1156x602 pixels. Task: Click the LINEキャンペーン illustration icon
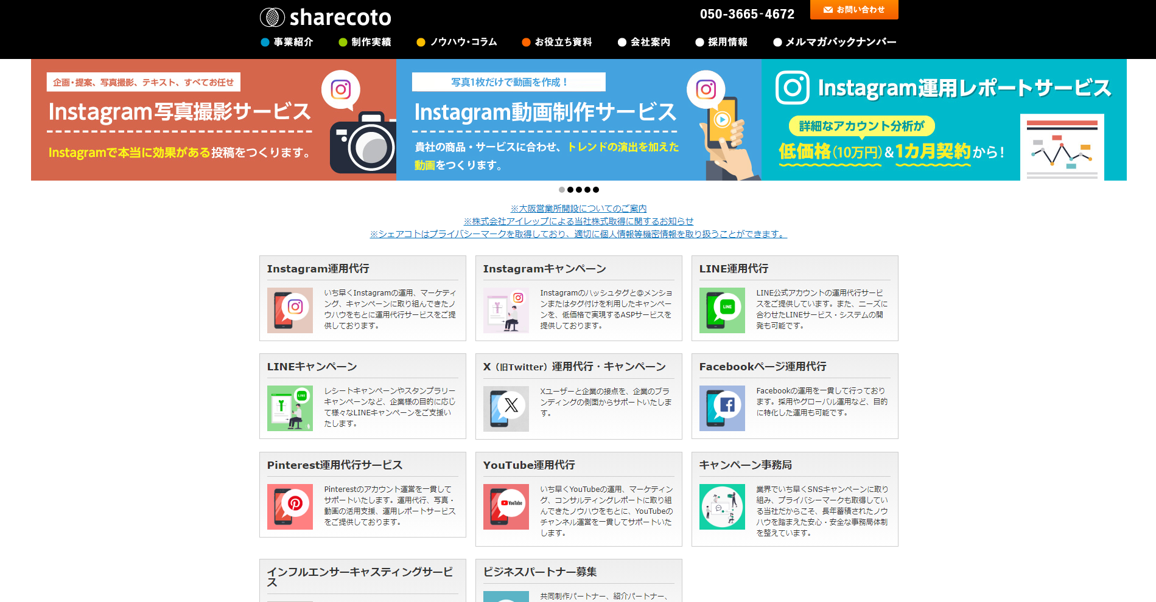click(x=290, y=408)
